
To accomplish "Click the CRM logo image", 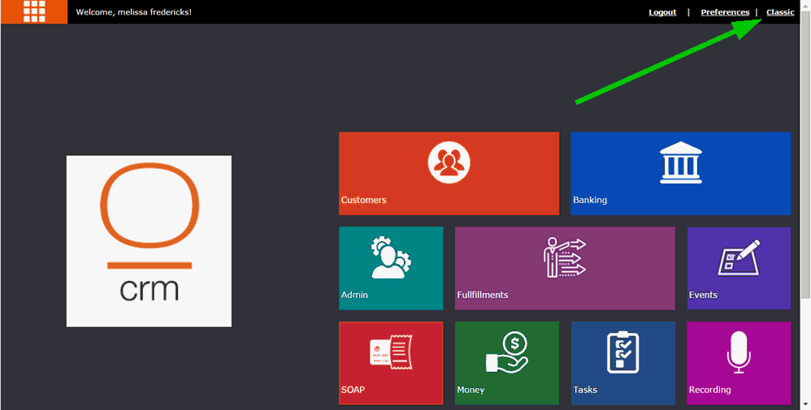I will pyautogui.click(x=149, y=241).
